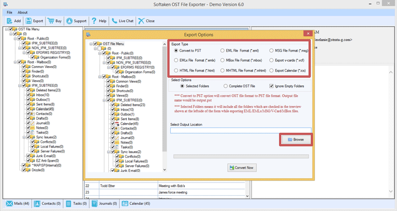This screenshot has width=397, height=211.
Task: Click the Buy cart icon
Action: pyautogui.click(x=50, y=21)
